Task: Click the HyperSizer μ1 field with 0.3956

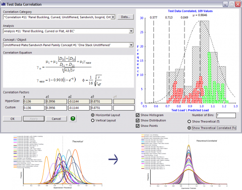Action: (x=56, y=102)
